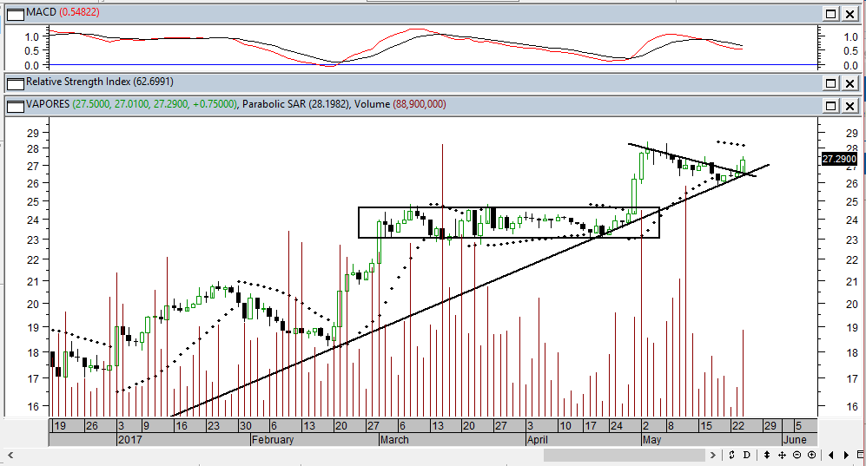Close the Relative Strength Index panel
Viewport: 866px width, 466px height.
(849, 82)
